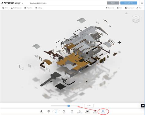Click the Sign up for free button
Viewport: 145px width, 115px height.
coord(129,3)
